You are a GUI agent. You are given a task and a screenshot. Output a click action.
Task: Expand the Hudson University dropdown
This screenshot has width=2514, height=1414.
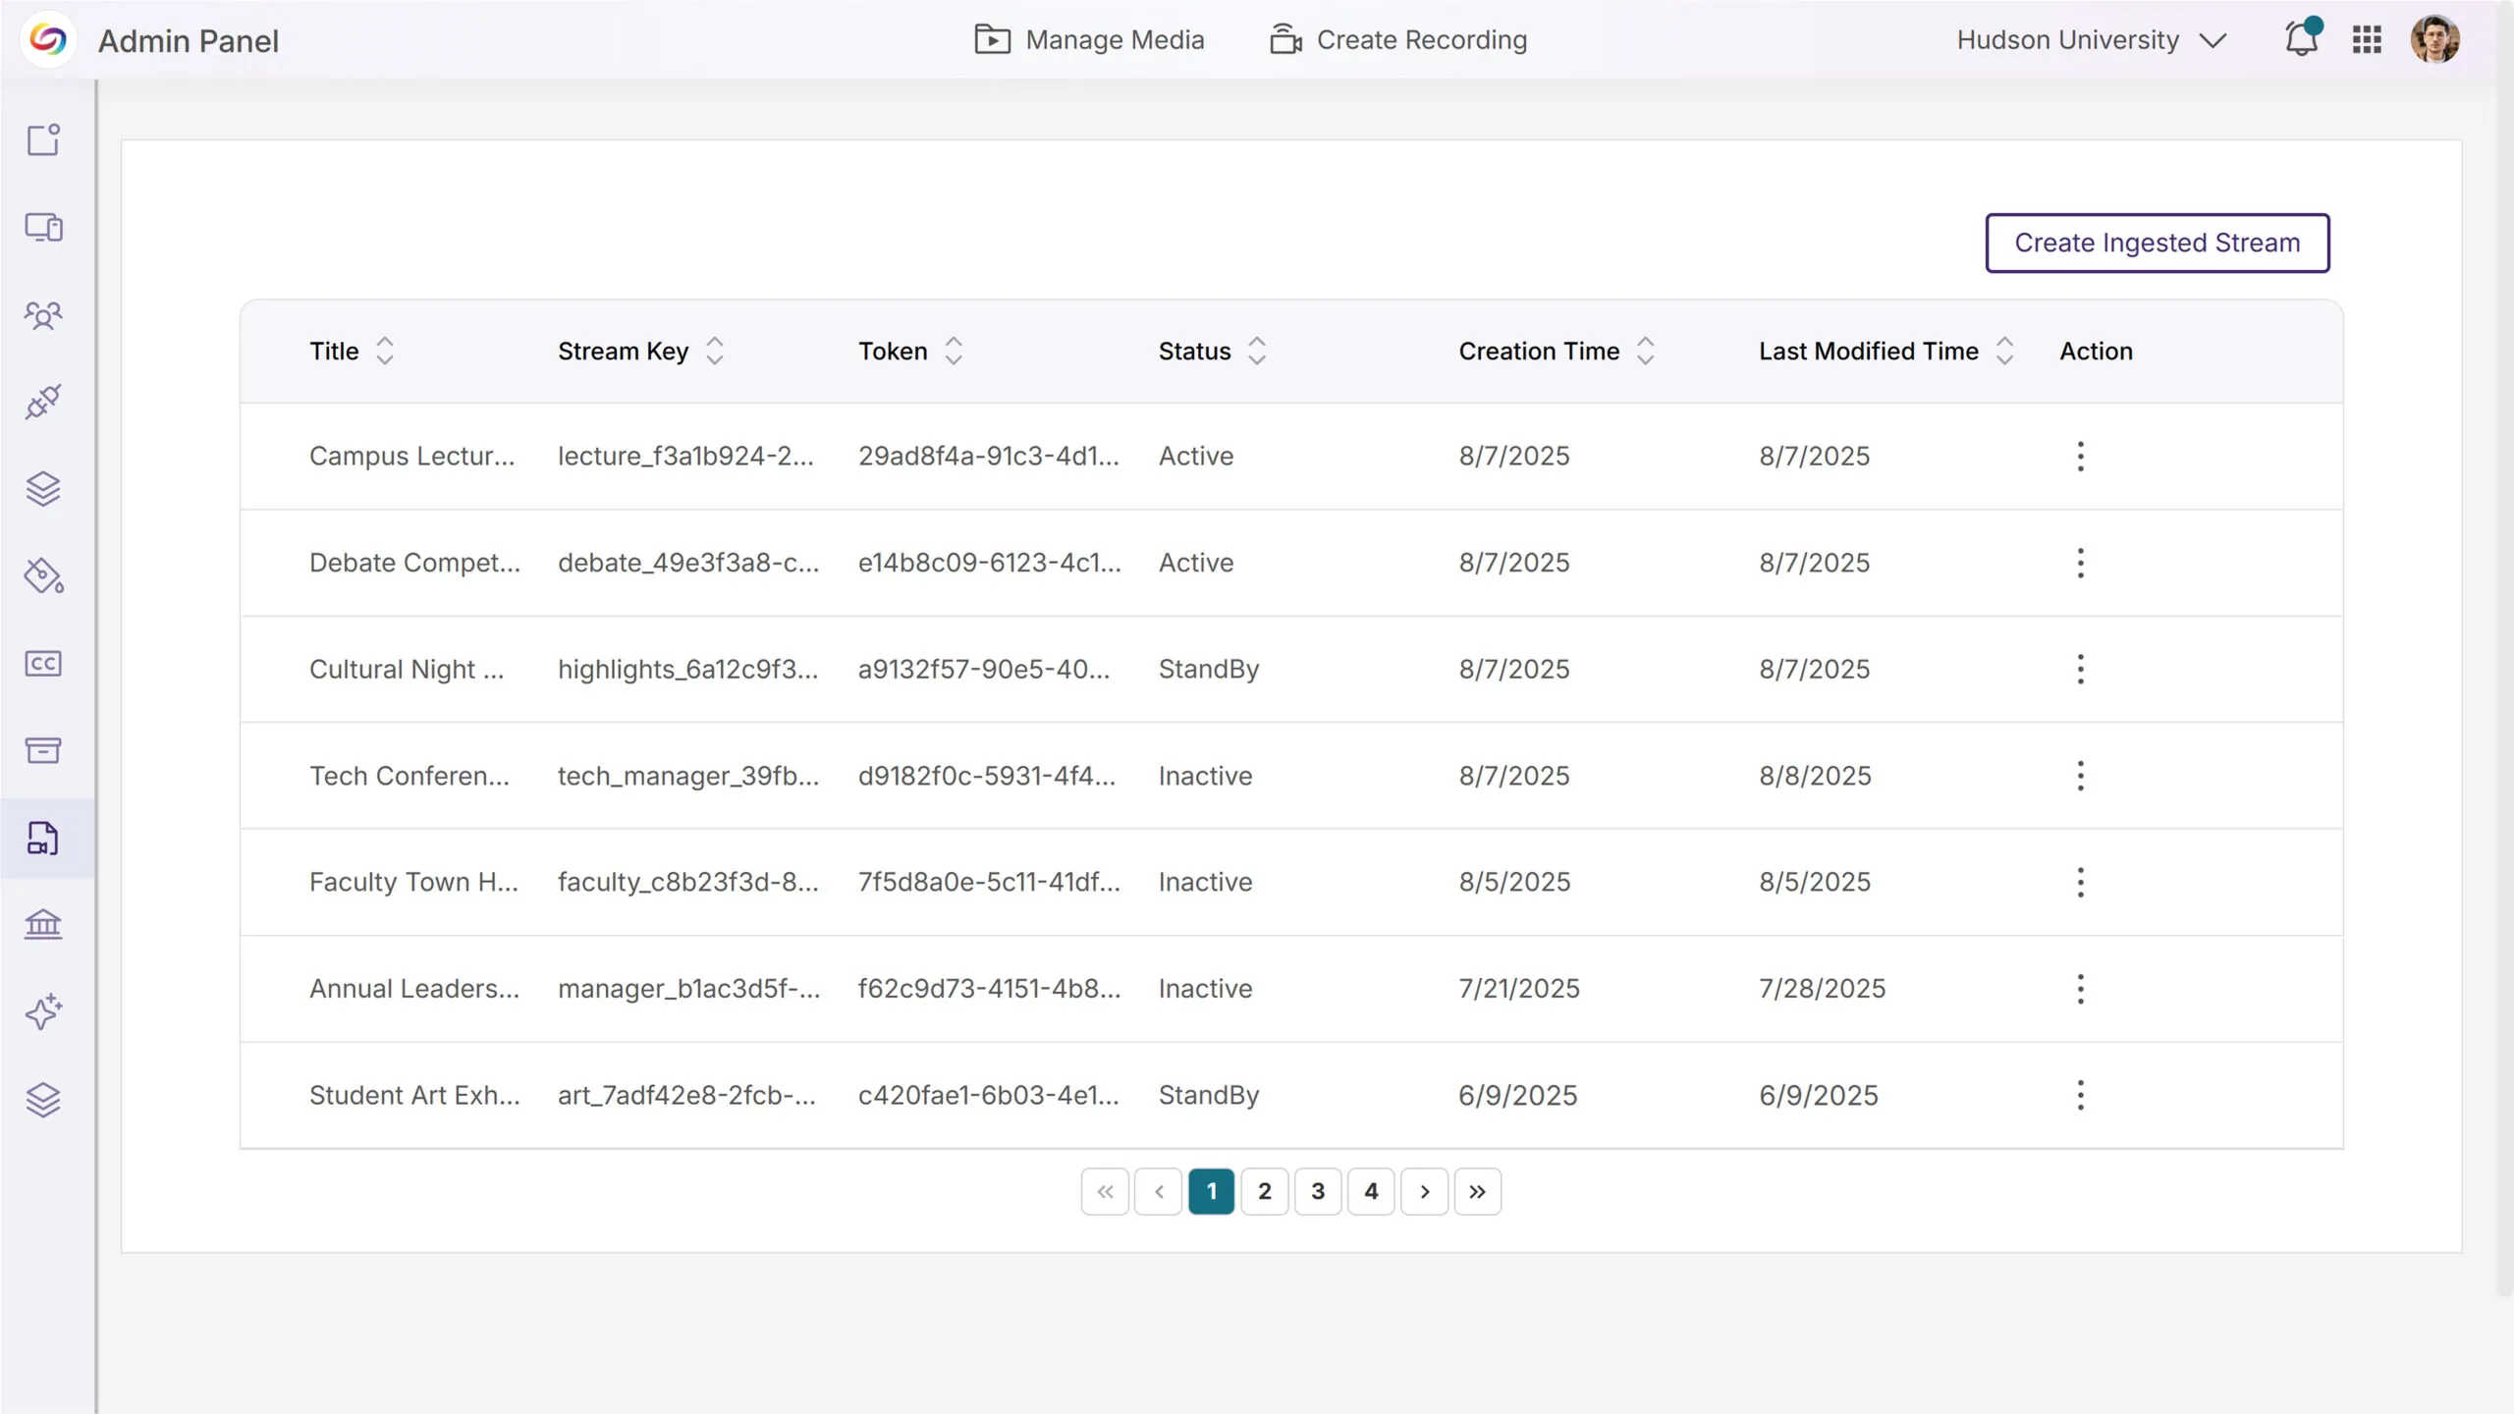2092,40
